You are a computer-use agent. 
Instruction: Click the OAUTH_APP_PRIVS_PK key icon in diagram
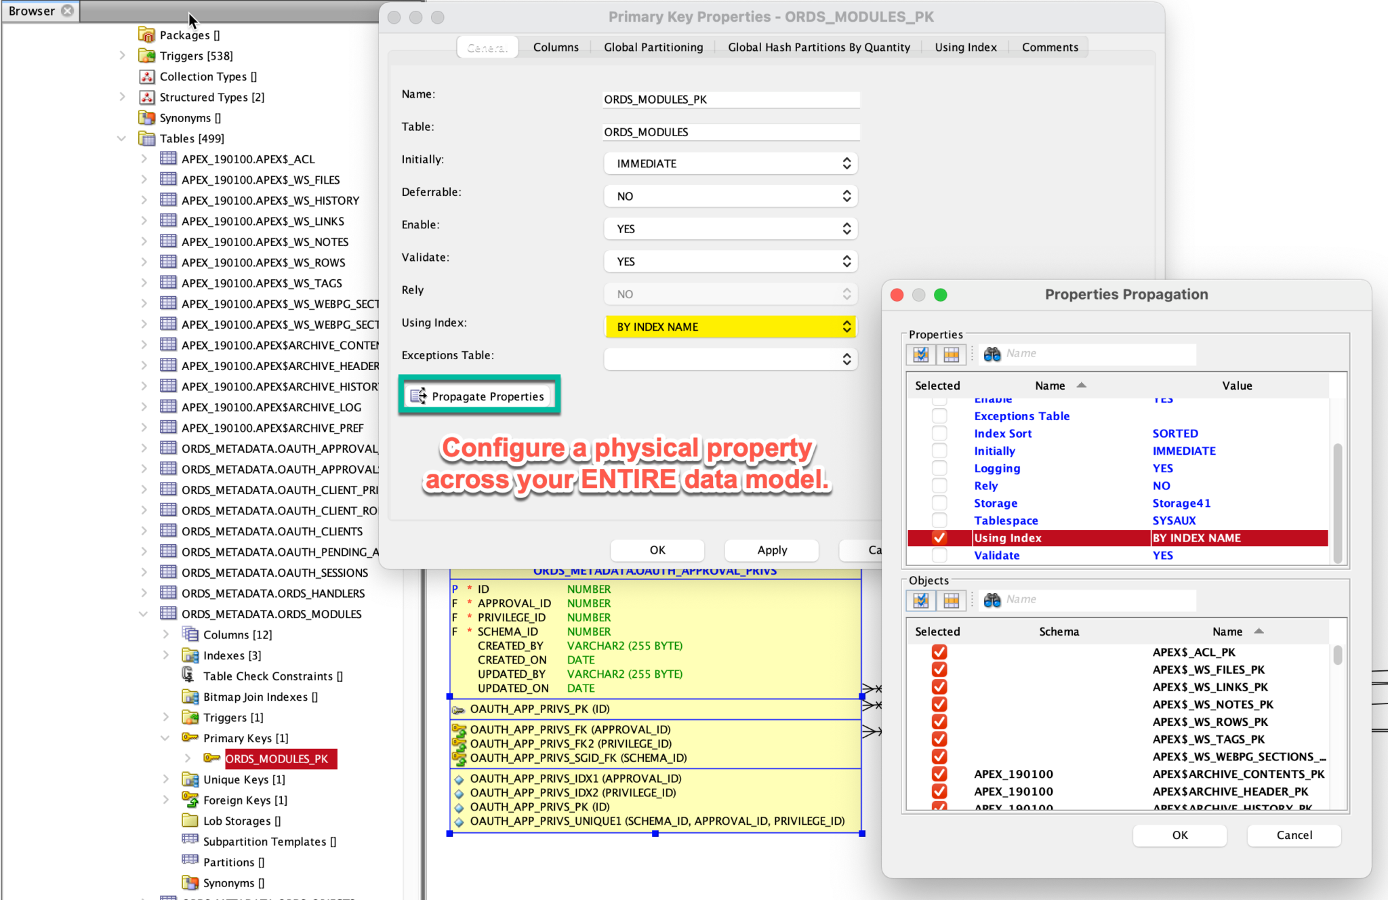[x=460, y=709]
